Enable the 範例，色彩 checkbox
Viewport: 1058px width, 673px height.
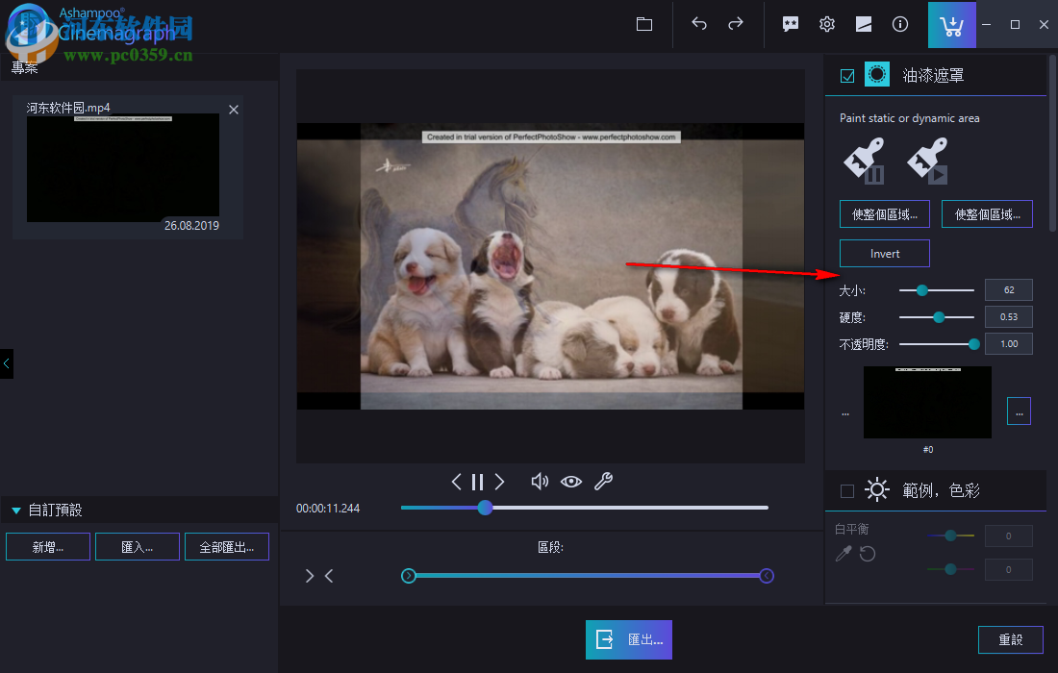(847, 491)
